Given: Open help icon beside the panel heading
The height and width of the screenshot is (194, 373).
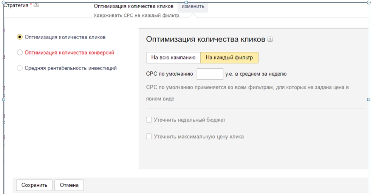Looking at the screenshot, I should coord(270,39).
